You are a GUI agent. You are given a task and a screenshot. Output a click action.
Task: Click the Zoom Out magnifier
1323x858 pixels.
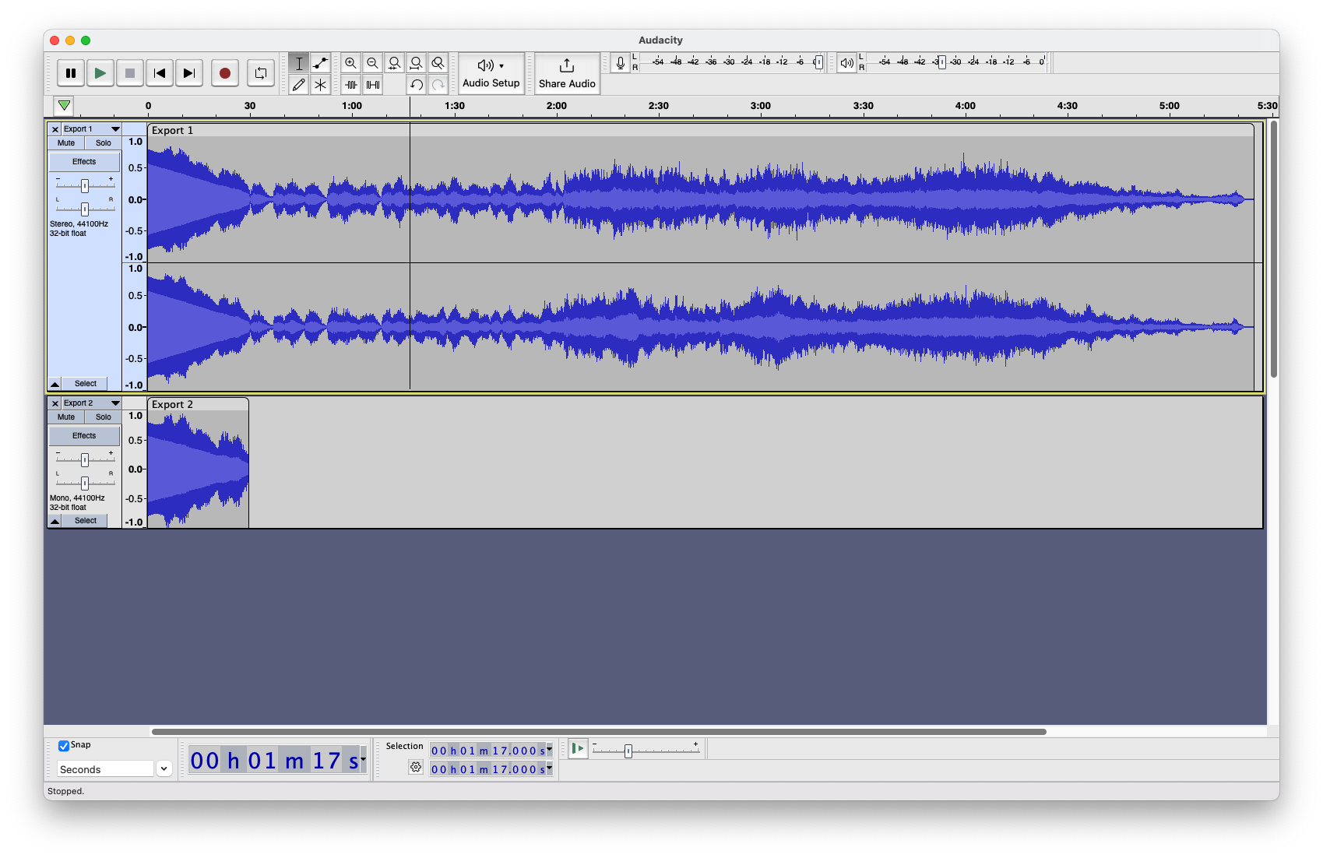(373, 64)
